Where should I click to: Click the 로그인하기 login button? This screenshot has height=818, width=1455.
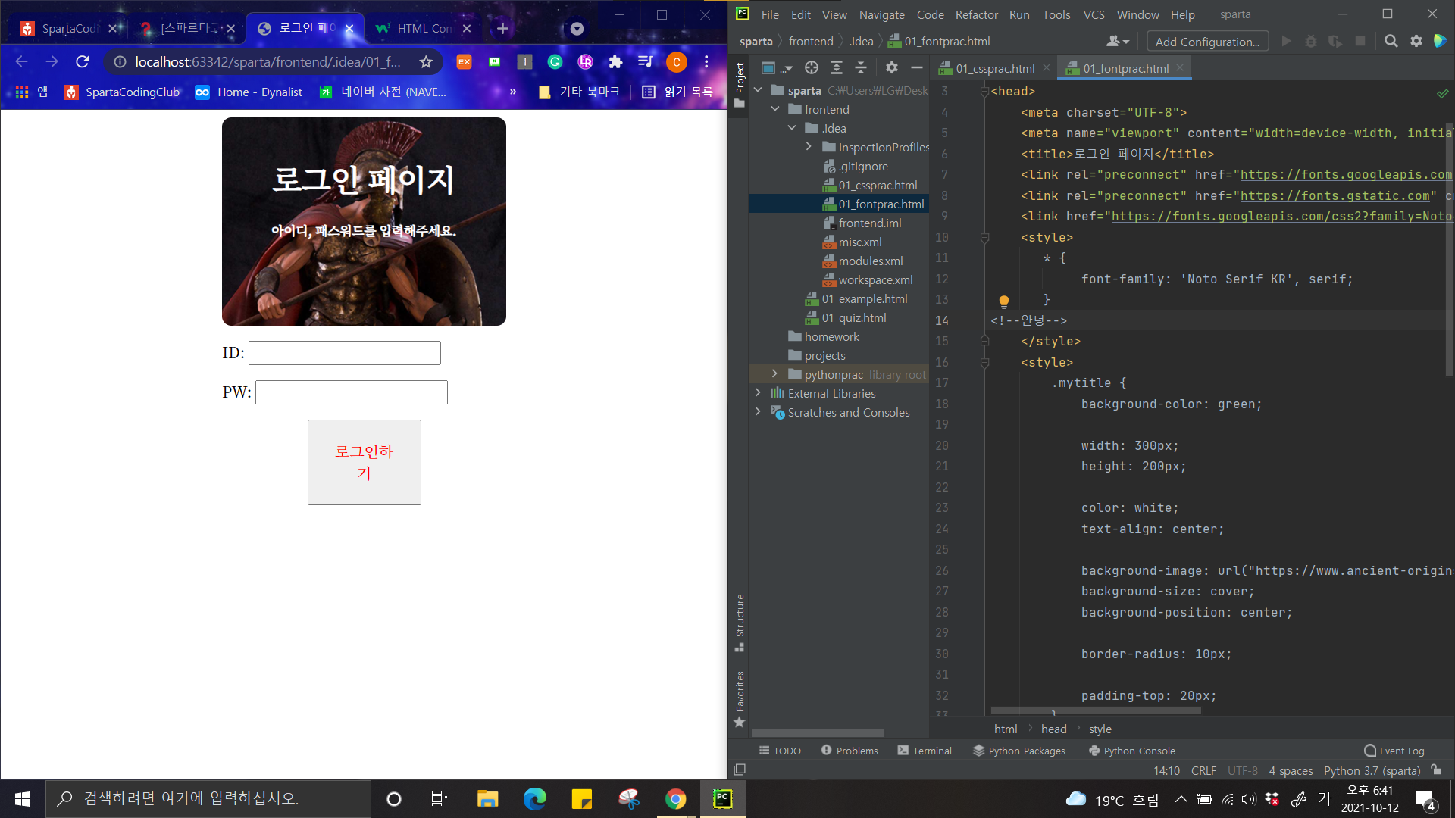point(364,462)
